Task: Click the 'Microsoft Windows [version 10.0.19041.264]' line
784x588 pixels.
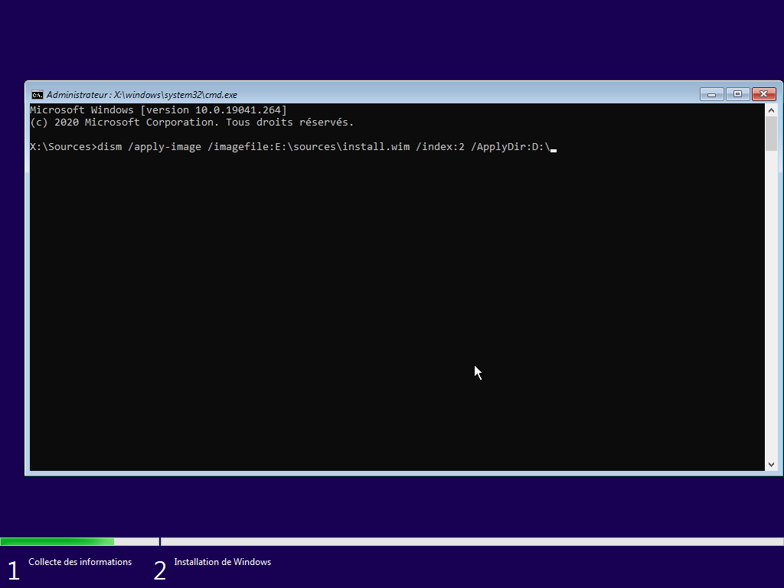Action: (158, 110)
